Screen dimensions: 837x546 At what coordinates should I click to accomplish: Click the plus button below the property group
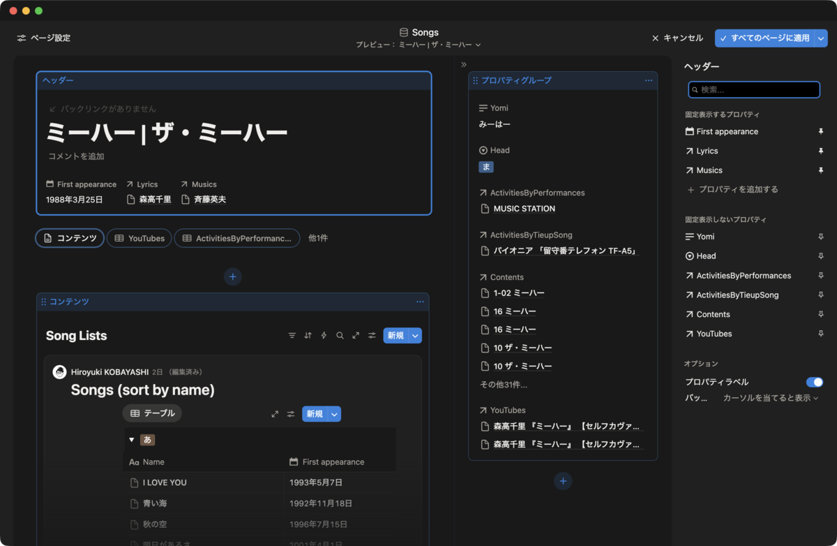point(563,481)
